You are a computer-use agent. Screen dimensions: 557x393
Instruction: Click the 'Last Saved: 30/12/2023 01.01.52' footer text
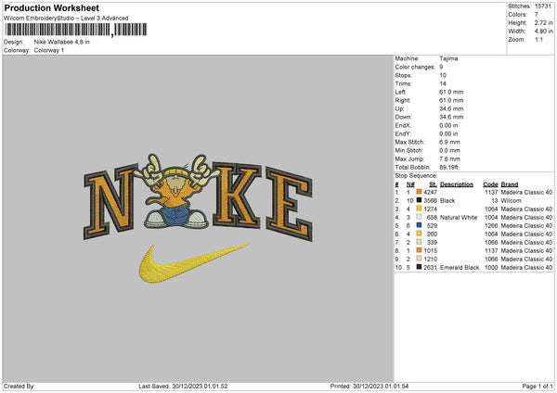pos(183,386)
